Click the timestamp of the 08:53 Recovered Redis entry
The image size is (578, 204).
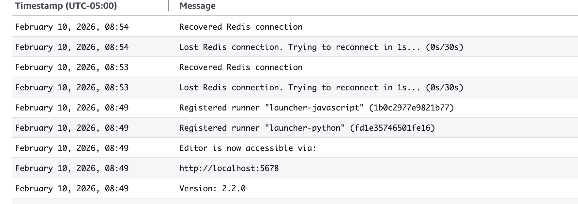click(72, 67)
